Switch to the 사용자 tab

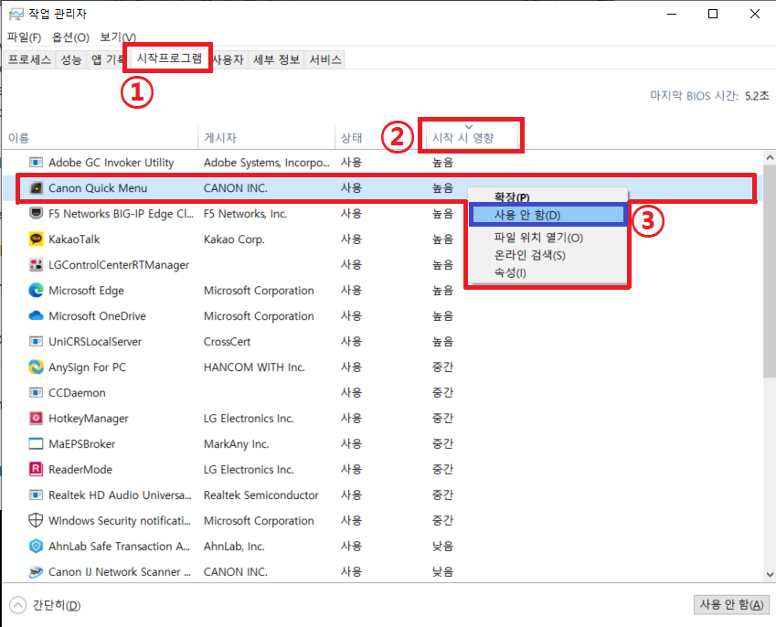coord(229,60)
